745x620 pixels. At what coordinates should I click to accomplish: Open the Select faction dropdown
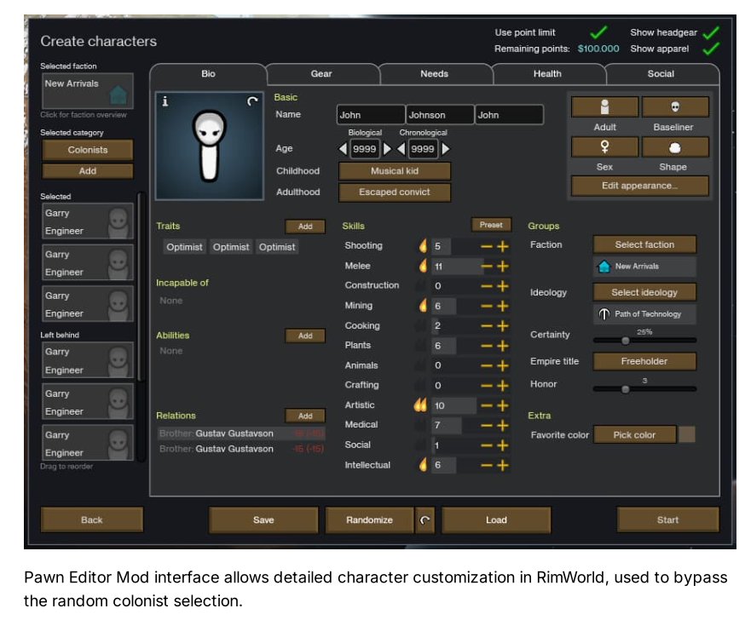click(644, 244)
